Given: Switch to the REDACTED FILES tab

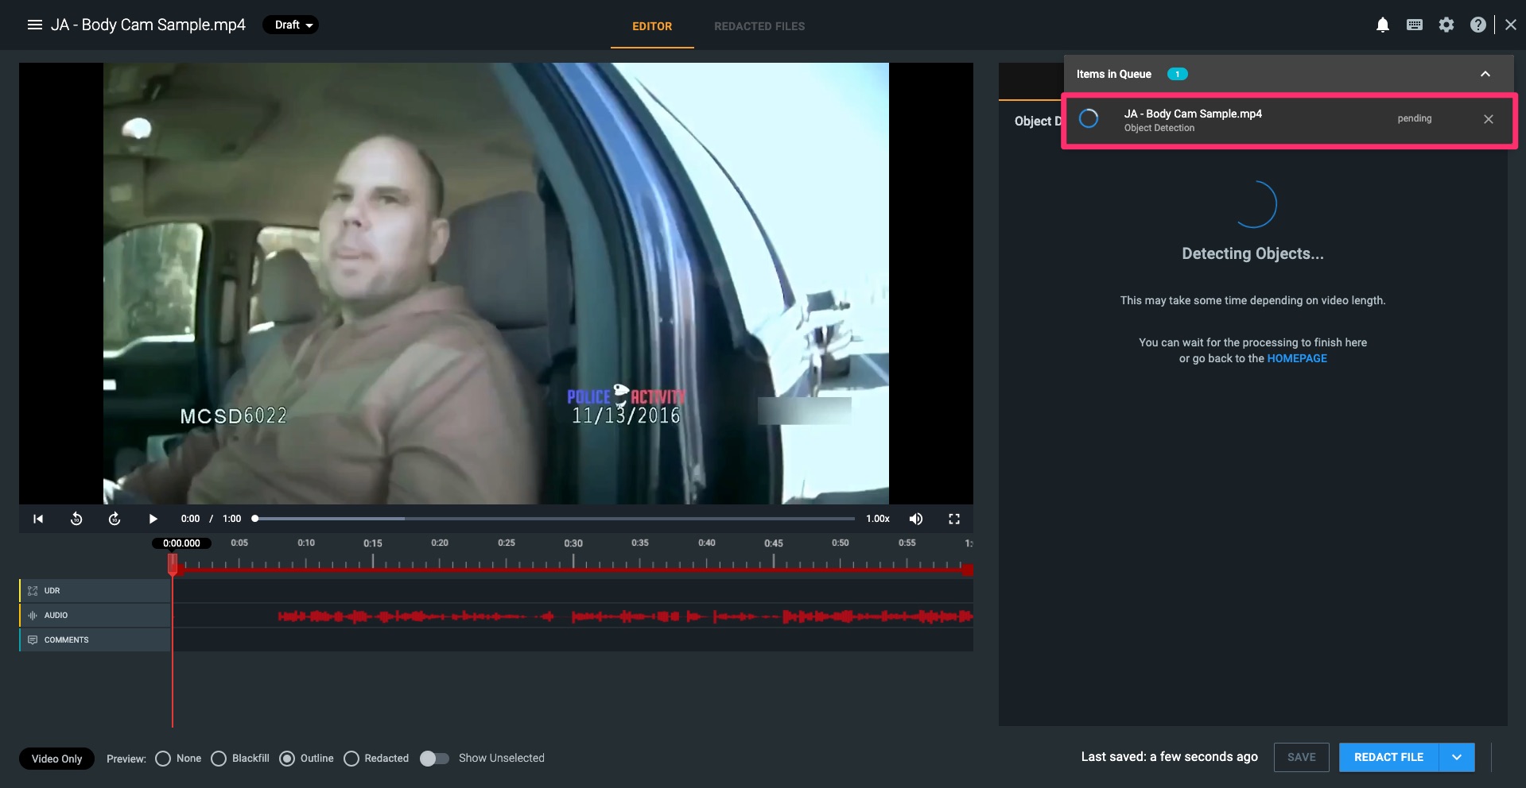Looking at the screenshot, I should pyautogui.click(x=759, y=25).
